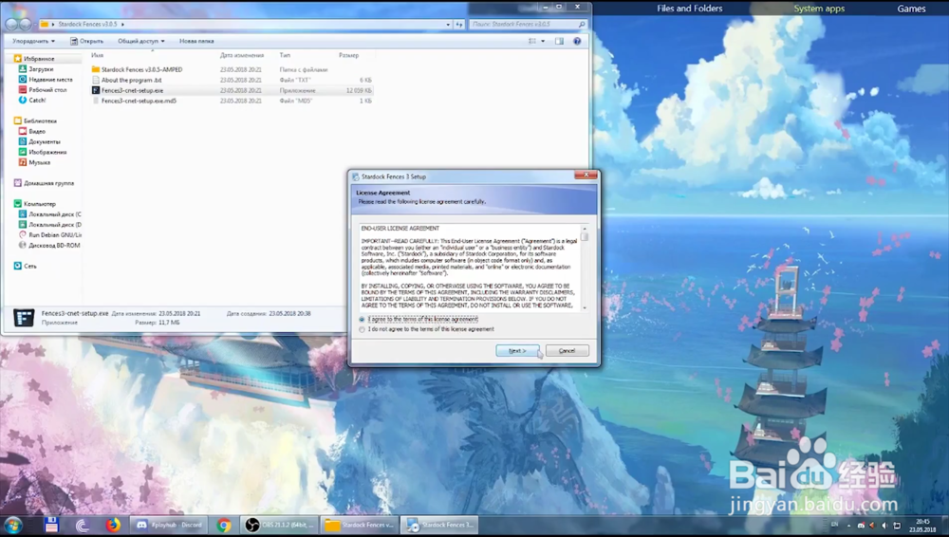The image size is (949, 537).
Task: Click license text scrollbar down arrow
Action: [x=585, y=307]
